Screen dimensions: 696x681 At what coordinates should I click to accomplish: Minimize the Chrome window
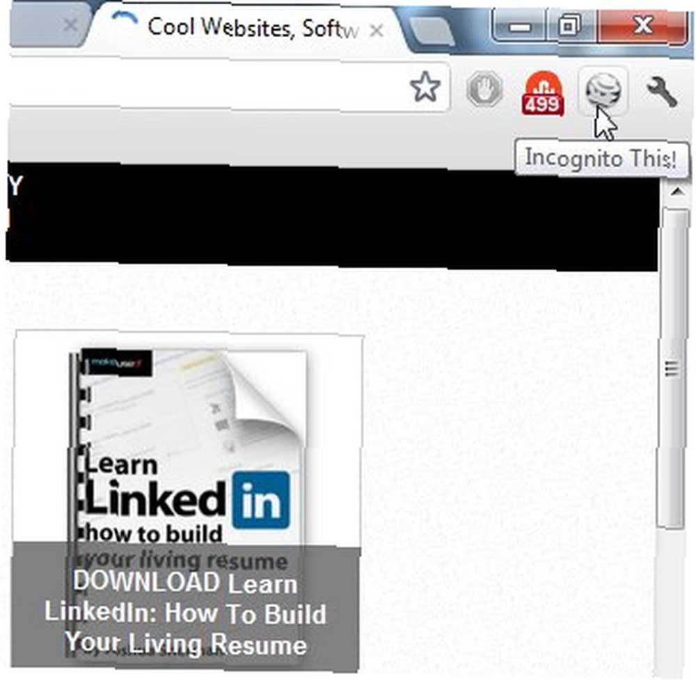click(519, 26)
